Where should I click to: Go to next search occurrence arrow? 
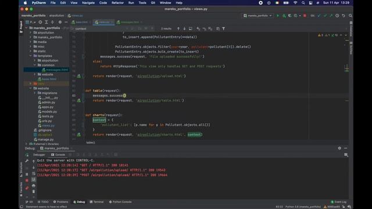point(184,28)
